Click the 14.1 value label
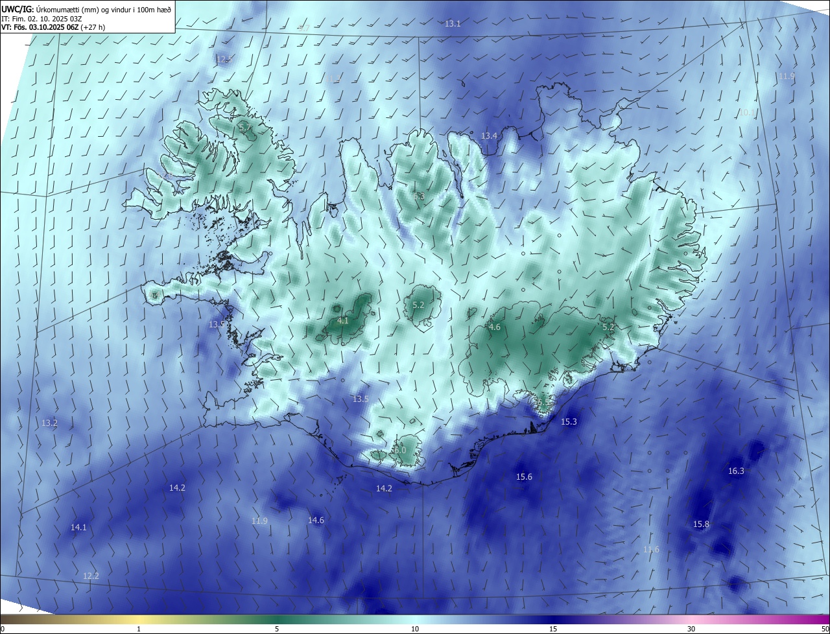830x634 pixels. point(78,528)
